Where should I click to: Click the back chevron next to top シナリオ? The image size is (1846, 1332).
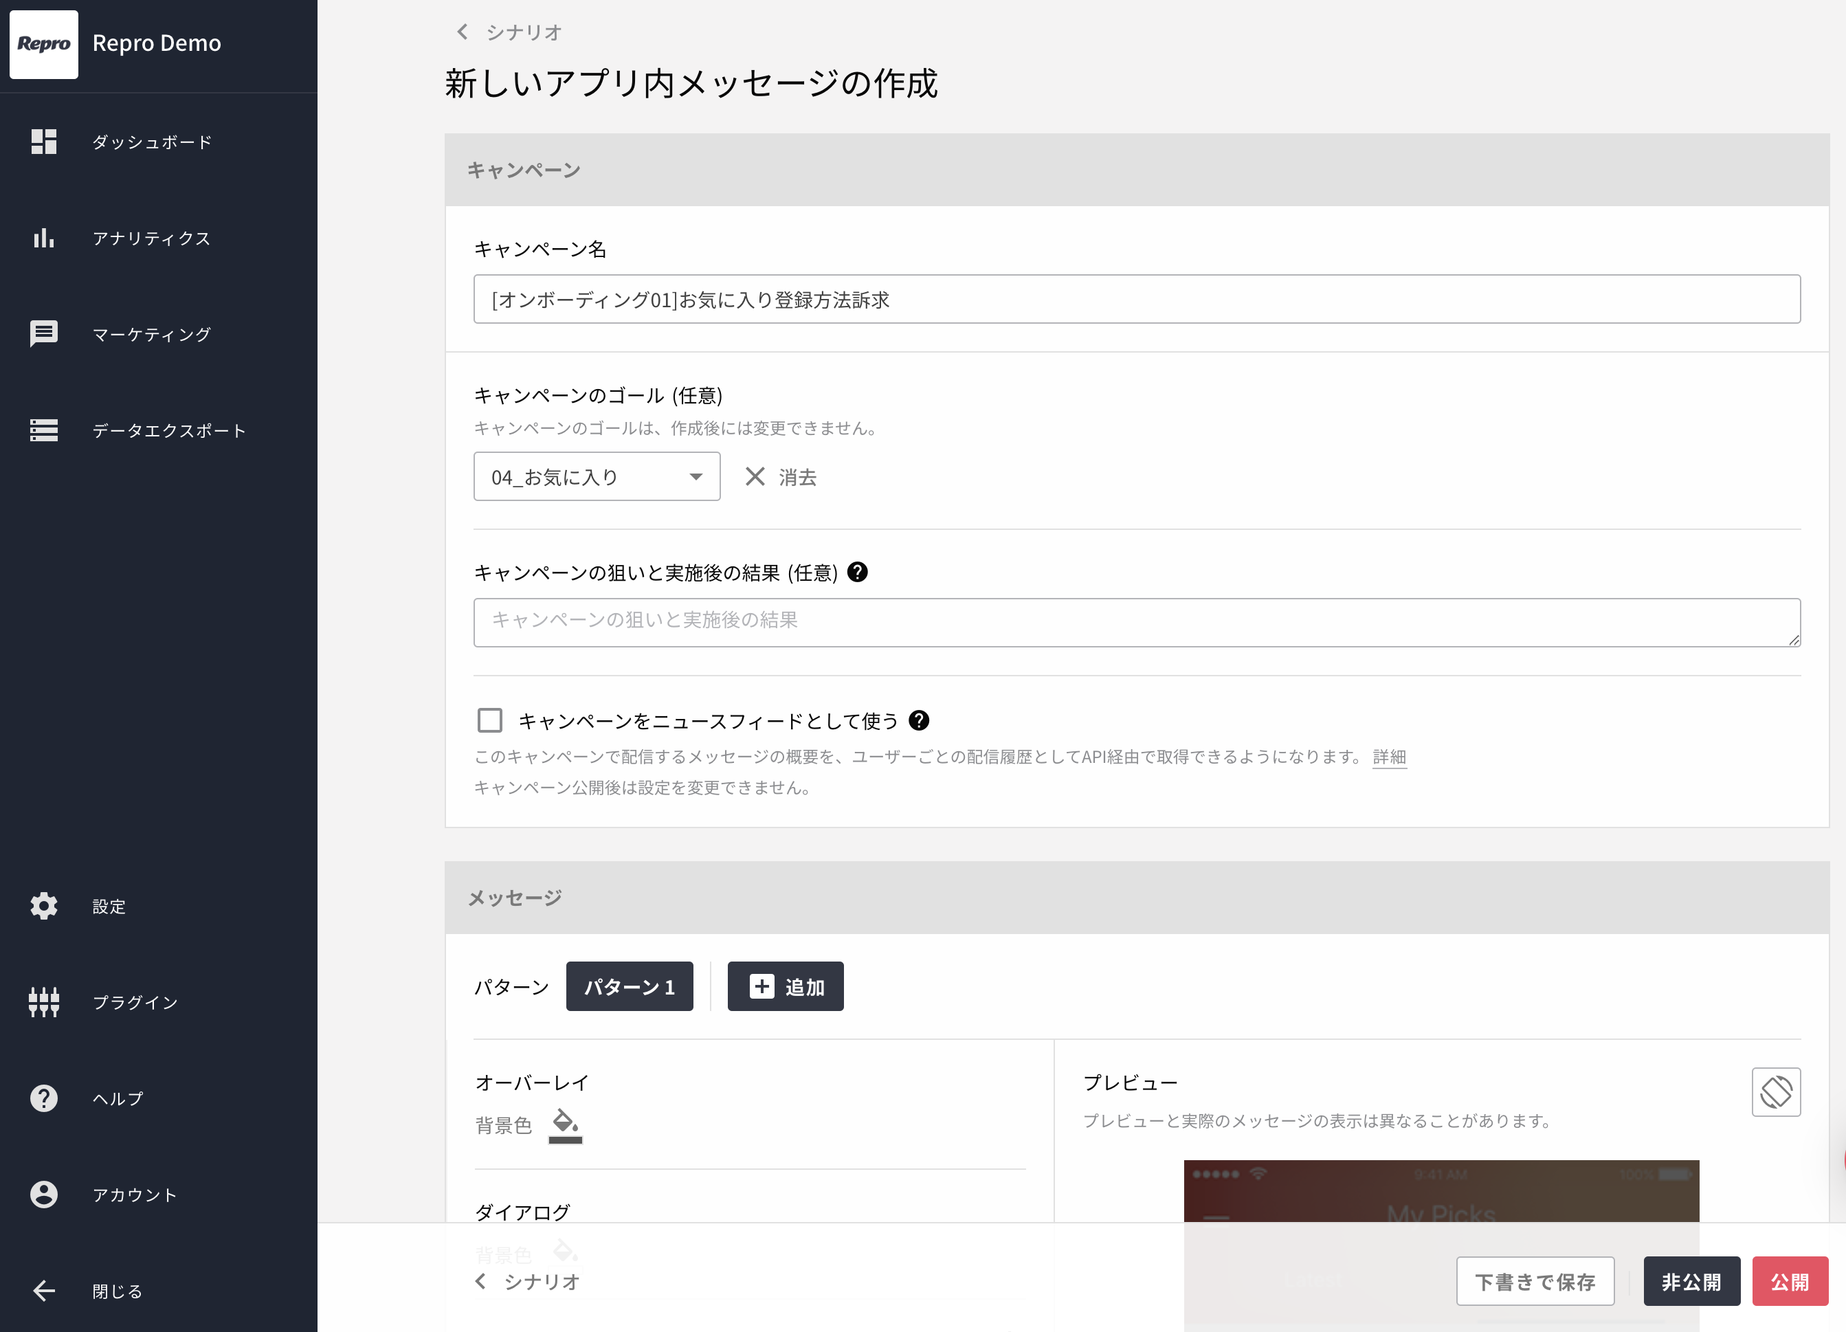click(463, 32)
